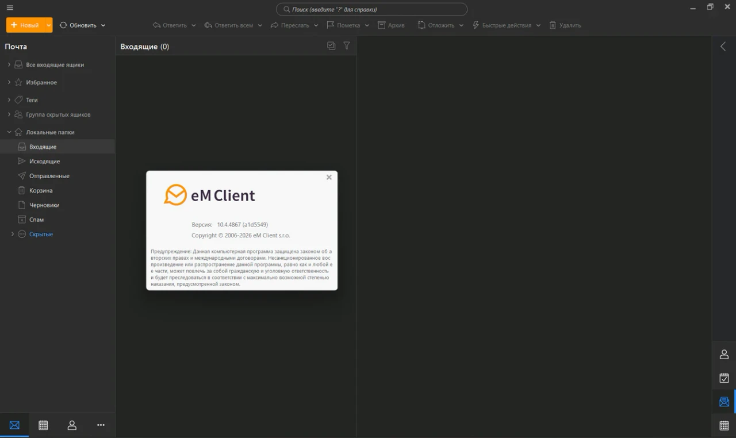Click the Ответить всем toolbar button
Screen dimensions: 736x438
228,25
